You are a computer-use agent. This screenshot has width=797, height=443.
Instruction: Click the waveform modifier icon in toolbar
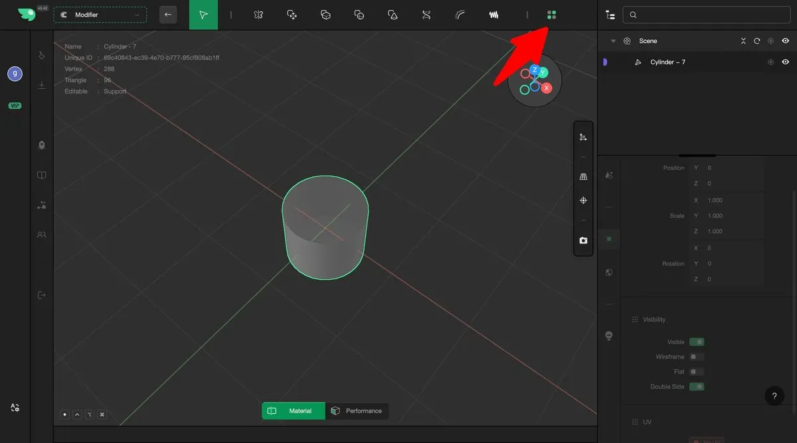[494, 15]
